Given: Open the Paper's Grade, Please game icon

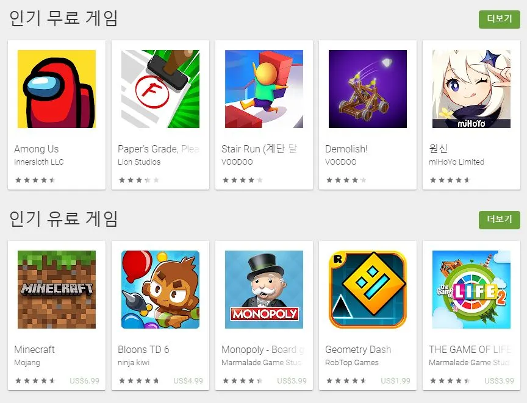Looking at the screenshot, I should (160, 89).
